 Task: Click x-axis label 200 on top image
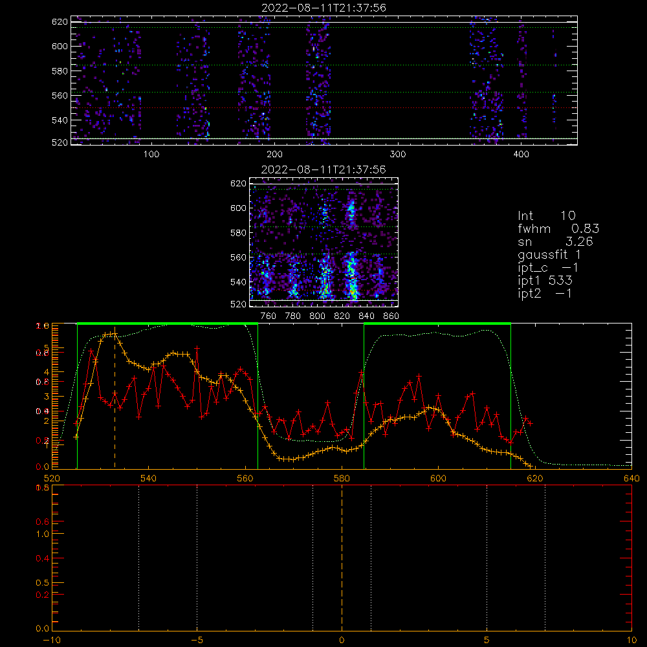point(274,155)
